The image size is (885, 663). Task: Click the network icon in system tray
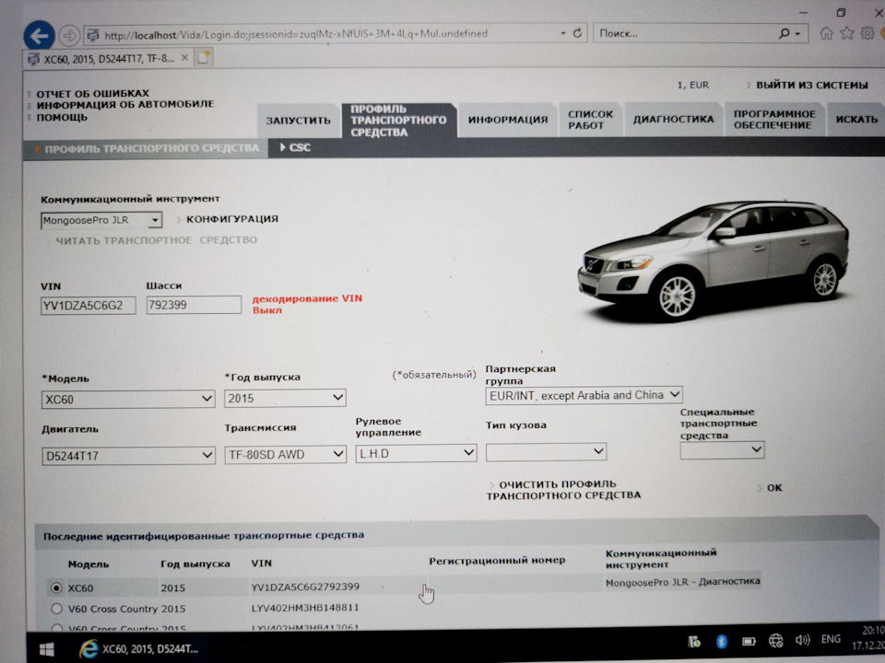[x=775, y=639]
